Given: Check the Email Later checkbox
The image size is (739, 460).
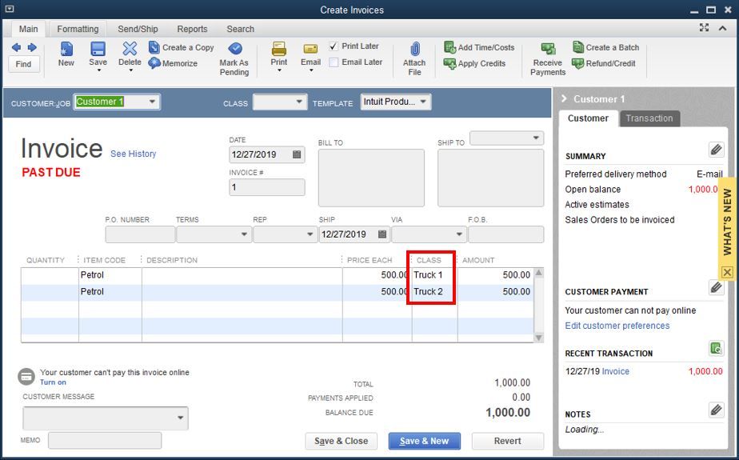Looking at the screenshot, I should 334,62.
